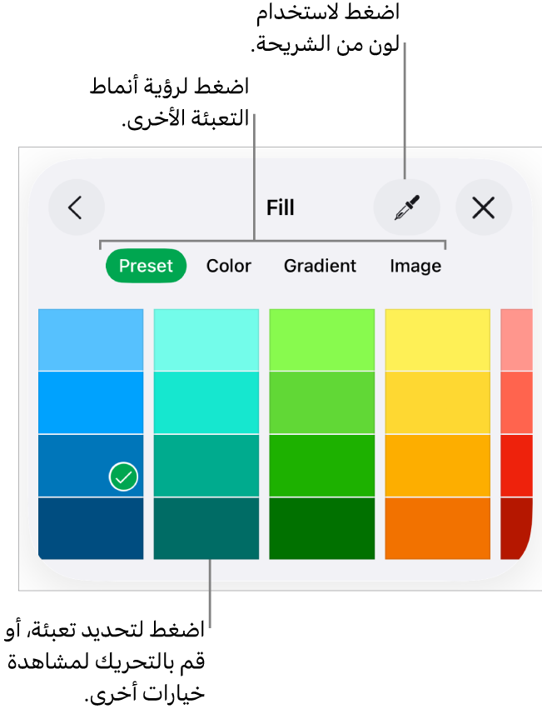The height and width of the screenshot is (714, 542).
Task: Switch to the Image fill tab
Action: coord(415,266)
